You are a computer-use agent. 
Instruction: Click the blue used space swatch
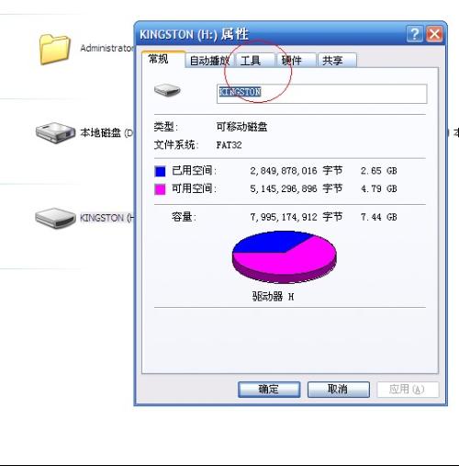click(x=160, y=171)
